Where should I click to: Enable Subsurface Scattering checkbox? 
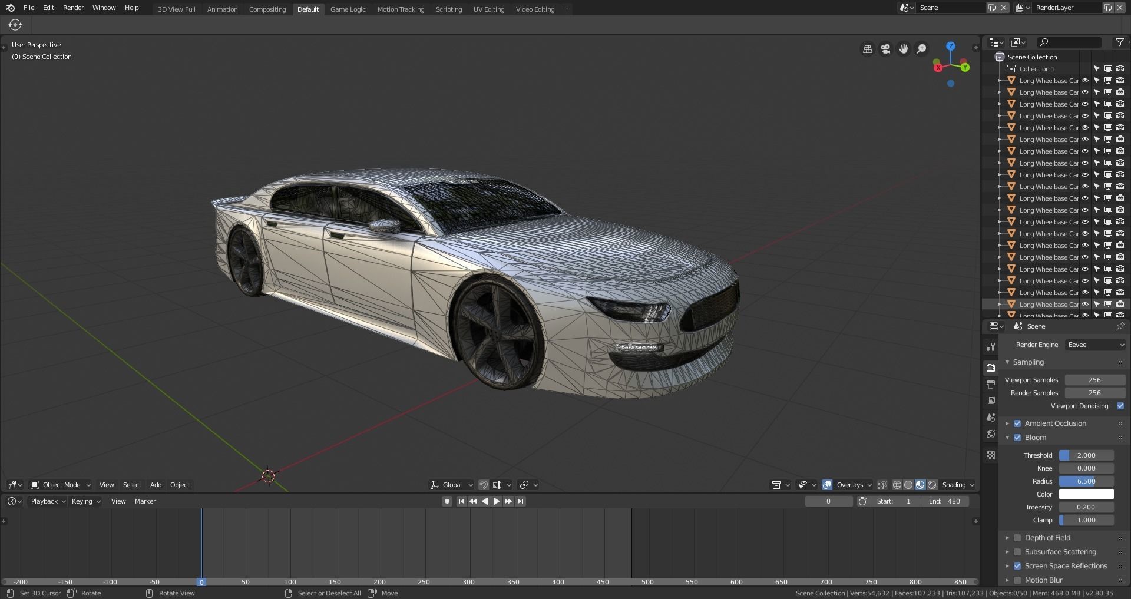point(1017,552)
